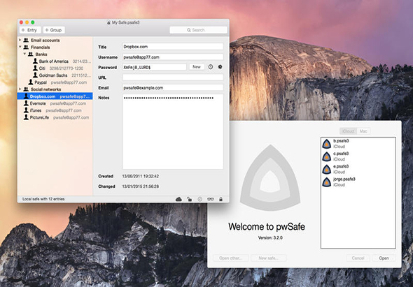Click 'Local safe with 12 entries' status text
Viewport: 413px width, 287px height.
click(43, 199)
